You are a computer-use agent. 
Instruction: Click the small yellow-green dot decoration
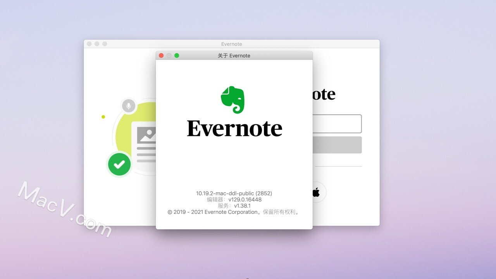point(103,117)
